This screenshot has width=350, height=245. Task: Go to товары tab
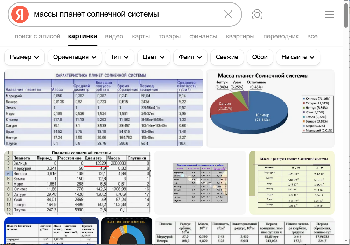click(170, 36)
